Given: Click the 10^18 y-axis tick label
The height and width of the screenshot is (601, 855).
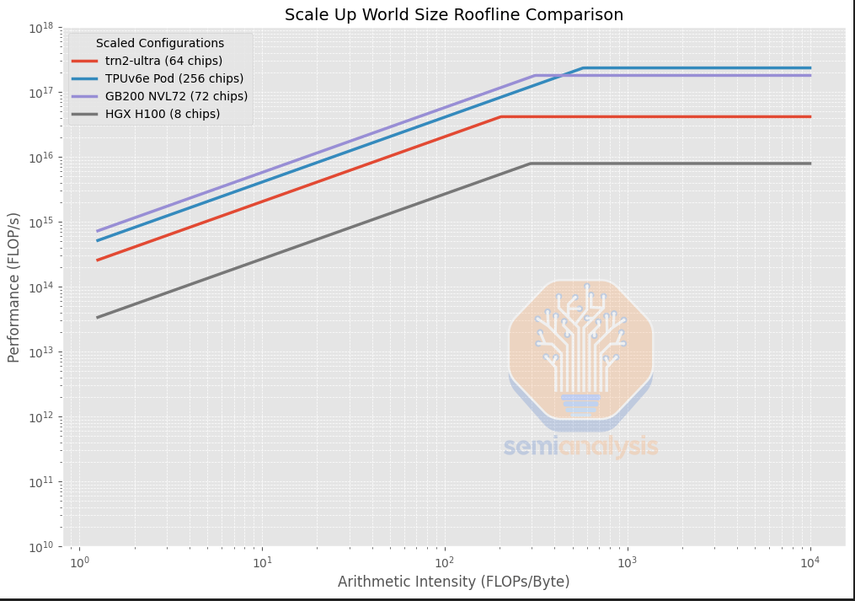Looking at the screenshot, I should pyautogui.click(x=41, y=27).
